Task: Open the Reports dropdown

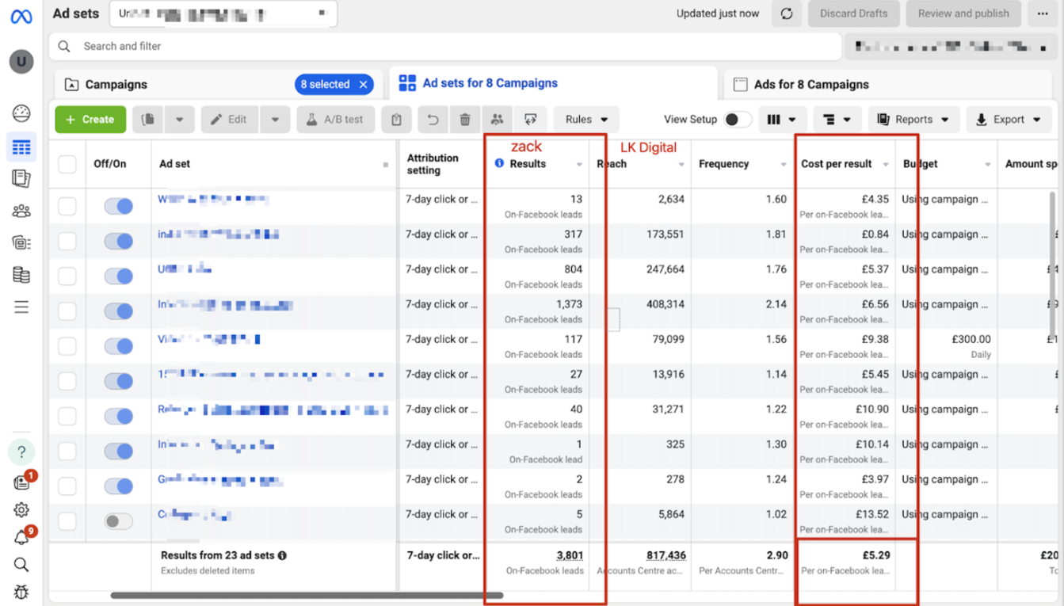Action: 913,120
